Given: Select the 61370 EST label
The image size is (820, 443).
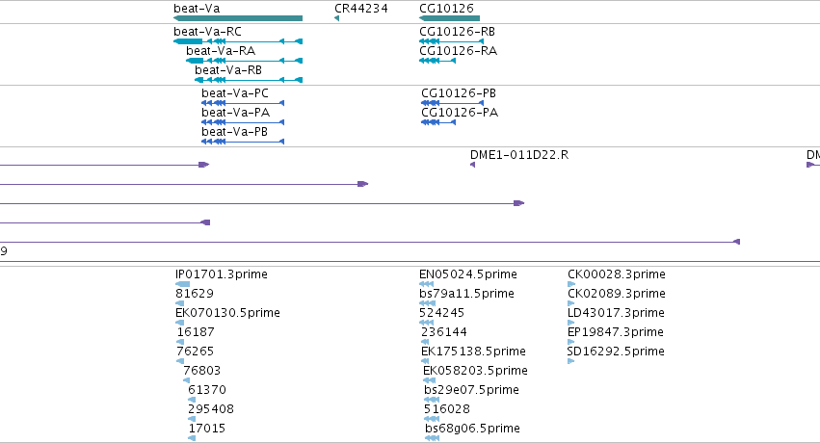Looking at the screenshot, I should point(207,390).
